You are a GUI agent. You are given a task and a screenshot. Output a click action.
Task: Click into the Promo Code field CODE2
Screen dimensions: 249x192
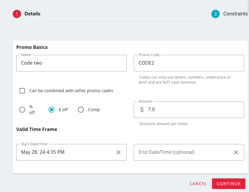[x=189, y=63]
